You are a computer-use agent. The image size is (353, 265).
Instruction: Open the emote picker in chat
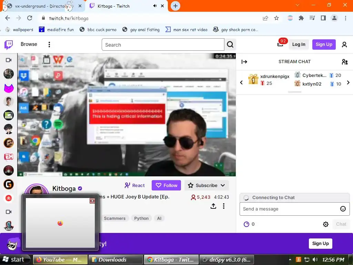point(343,209)
